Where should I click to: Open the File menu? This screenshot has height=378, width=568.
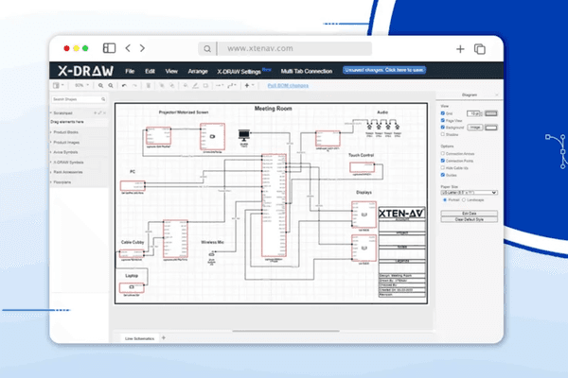pyautogui.click(x=130, y=71)
